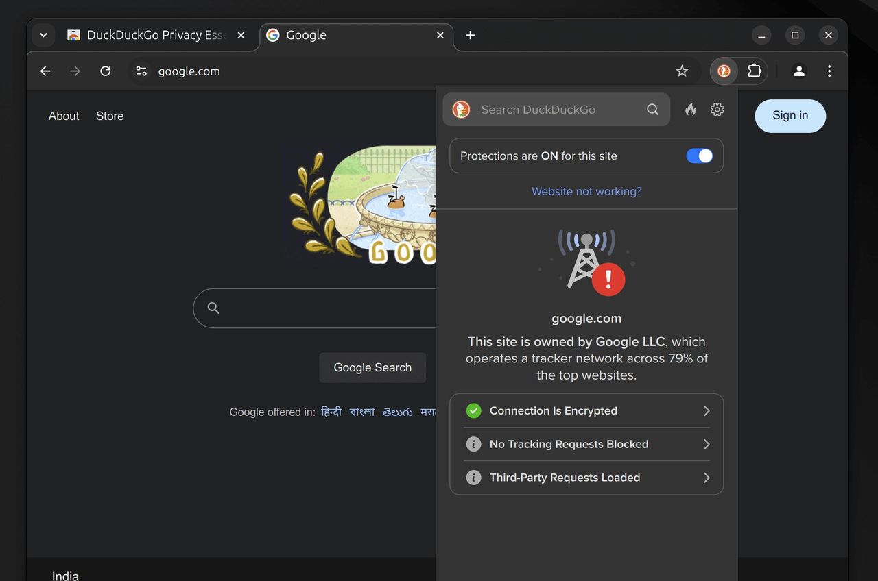Open the Chrome profile avatar menu
This screenshot has height=581, width=878.
click(799, 71)
